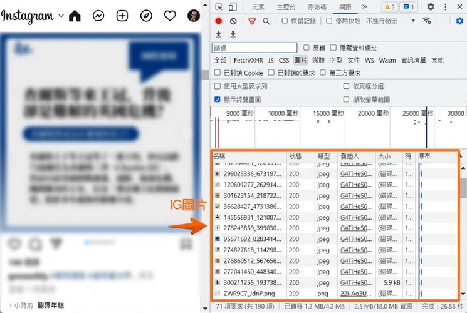Activate the DevTools inspect element picker

click(x=219, y=7)
